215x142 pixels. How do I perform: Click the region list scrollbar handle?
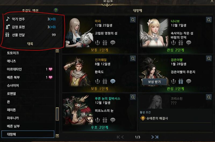click(x=57, y=114)
